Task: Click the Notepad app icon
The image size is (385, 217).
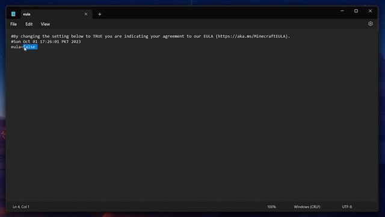Action: [13, 14]
